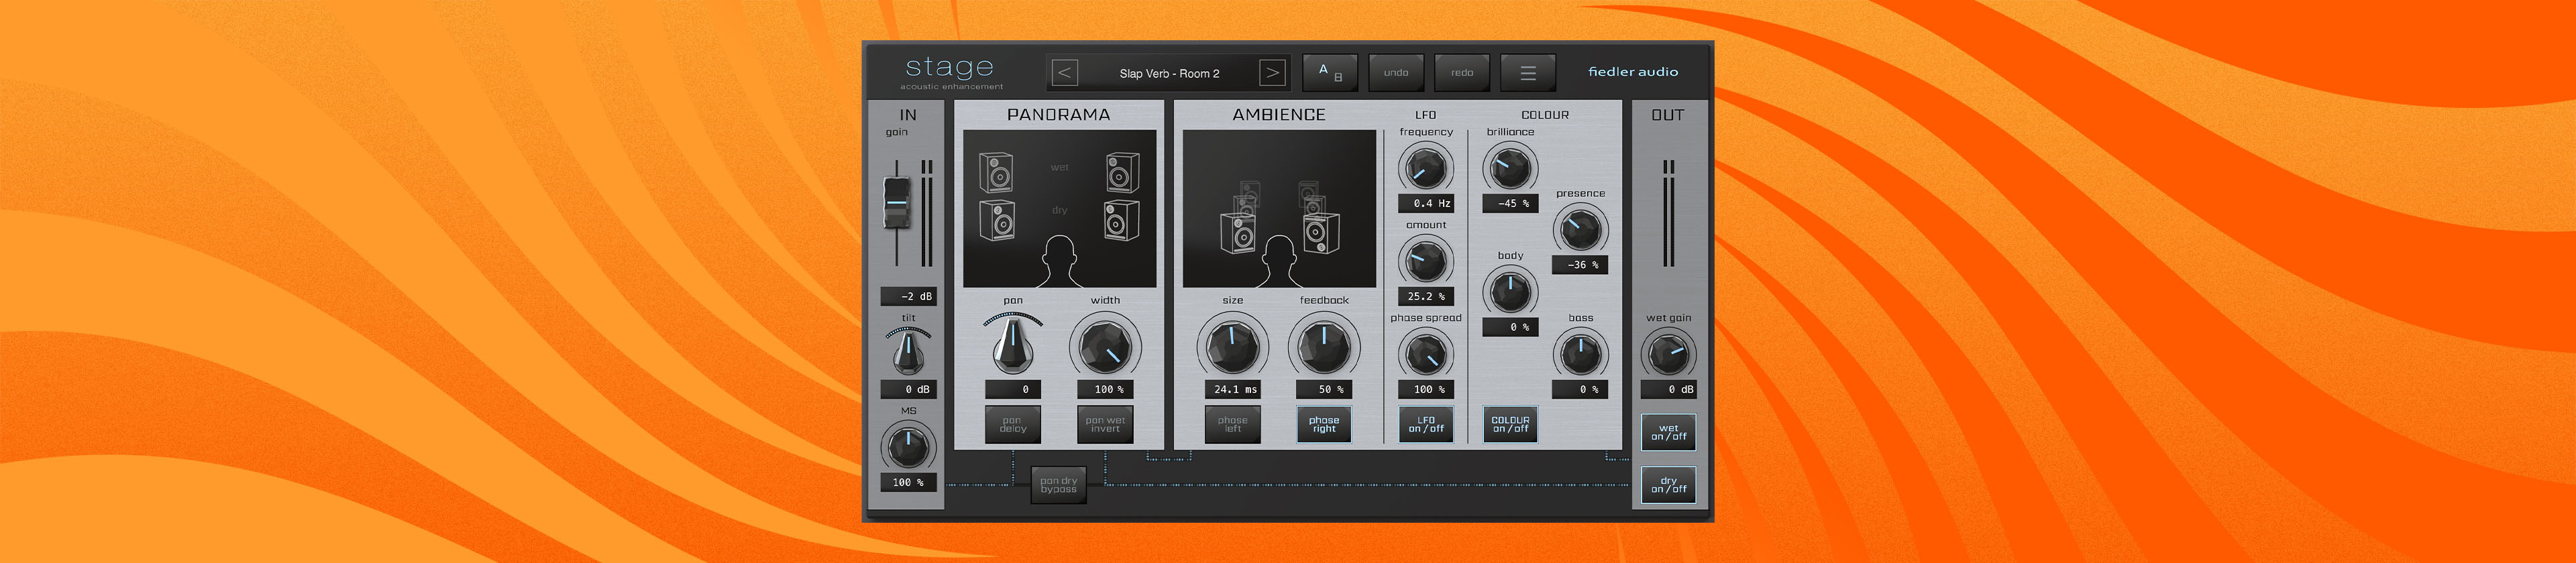Click the feedback knob in Ambience
2576x563 pixels.
[1324, 349]
